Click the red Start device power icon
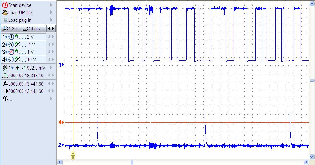Image resolution: width=315 pixels, height=165 pixels. pos(5,5)
